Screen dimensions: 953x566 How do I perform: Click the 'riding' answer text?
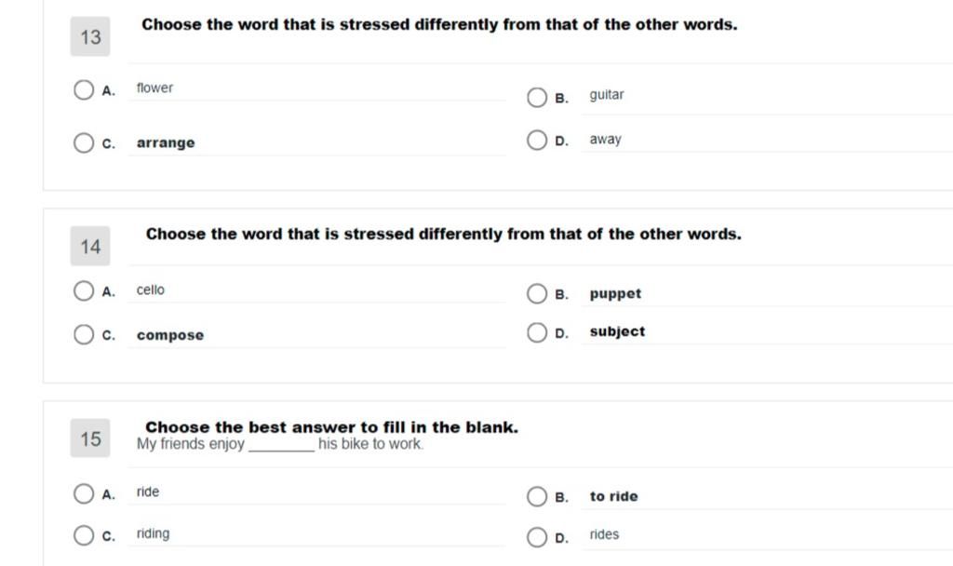point(154,533)
